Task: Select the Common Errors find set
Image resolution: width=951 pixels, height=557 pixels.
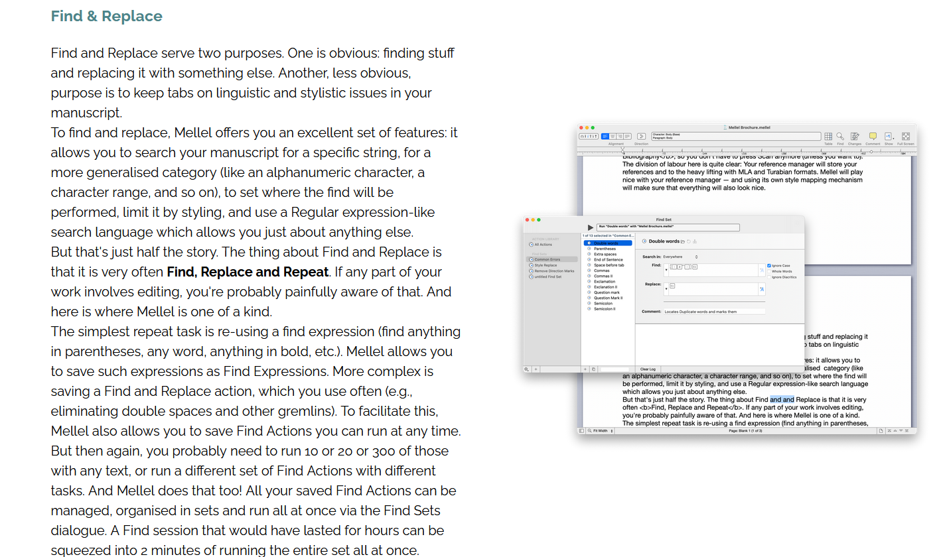Action: click(x=552, y=259)
